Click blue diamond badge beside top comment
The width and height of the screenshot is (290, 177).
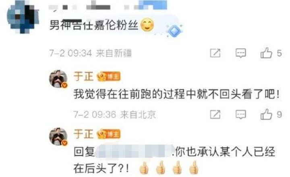tap(174, 31)
